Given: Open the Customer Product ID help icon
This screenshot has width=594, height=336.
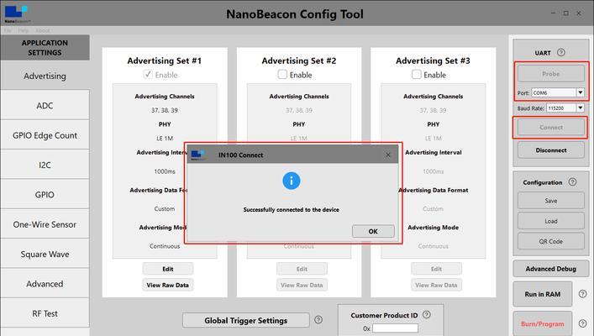Looking at the screenshot, I should pyautogui.click(x=426, y=314).
